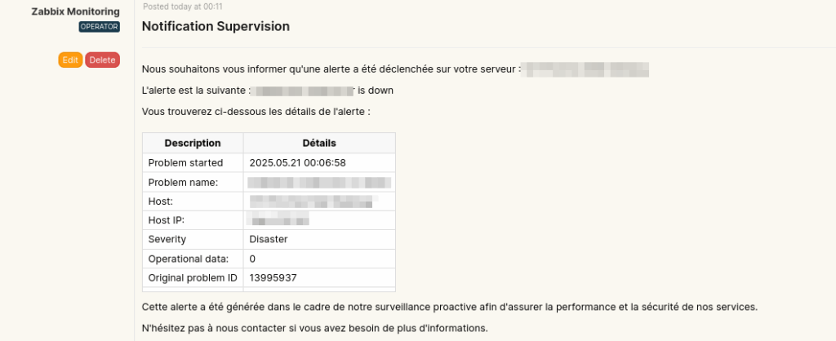
Task: Select the Severity row label
Action: [x=167, y=239]
